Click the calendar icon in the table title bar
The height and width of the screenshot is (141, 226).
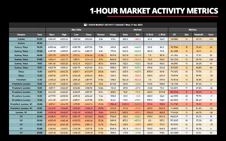(85, 25)
